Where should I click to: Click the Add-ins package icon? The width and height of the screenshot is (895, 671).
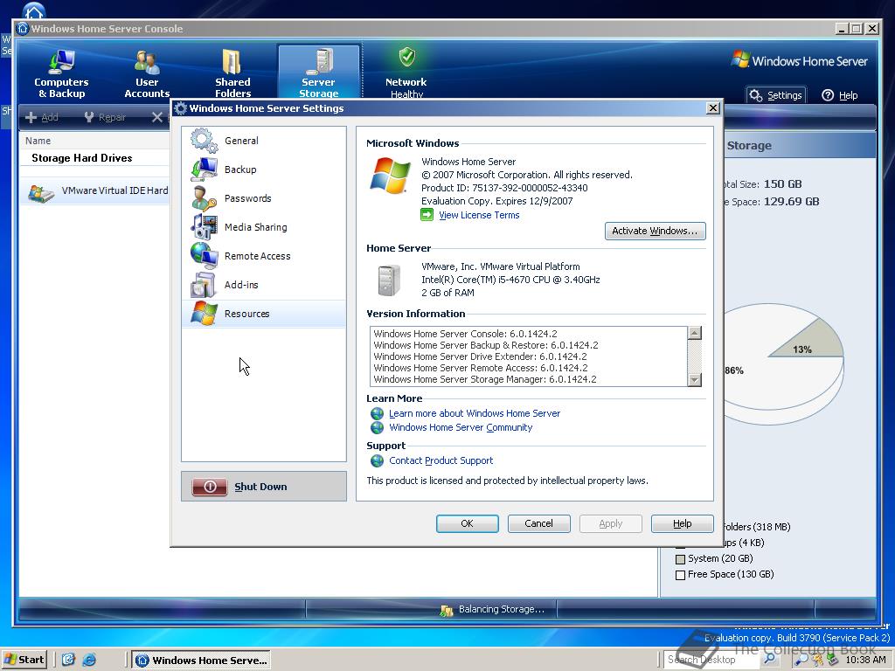coord(204,285)
